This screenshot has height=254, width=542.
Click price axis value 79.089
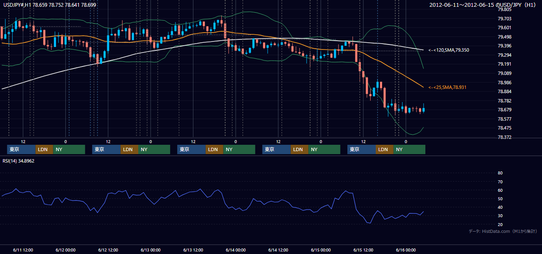pyautogui.click(x=505, y=73)
